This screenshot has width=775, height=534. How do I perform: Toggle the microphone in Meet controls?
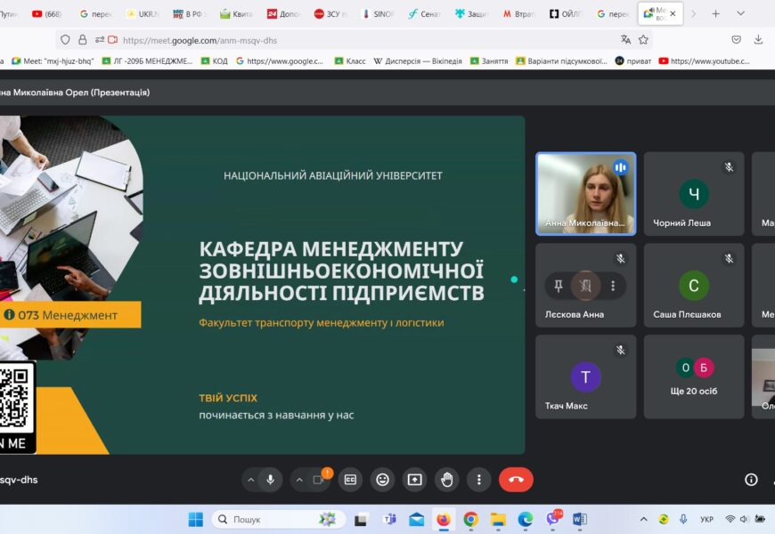tap(270, 480)
